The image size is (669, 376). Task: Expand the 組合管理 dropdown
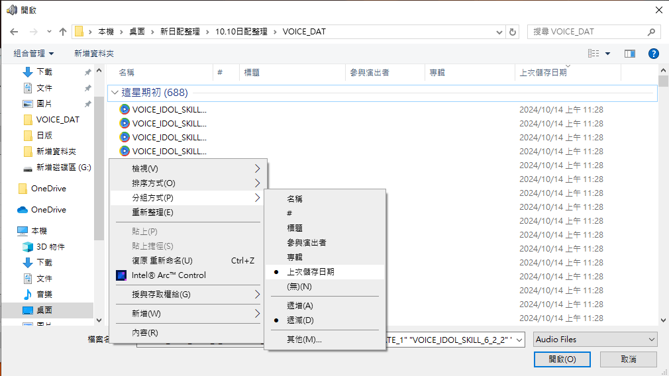point(34,54)
